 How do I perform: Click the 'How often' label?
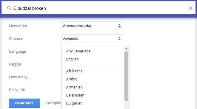click(x=18, y=26)
